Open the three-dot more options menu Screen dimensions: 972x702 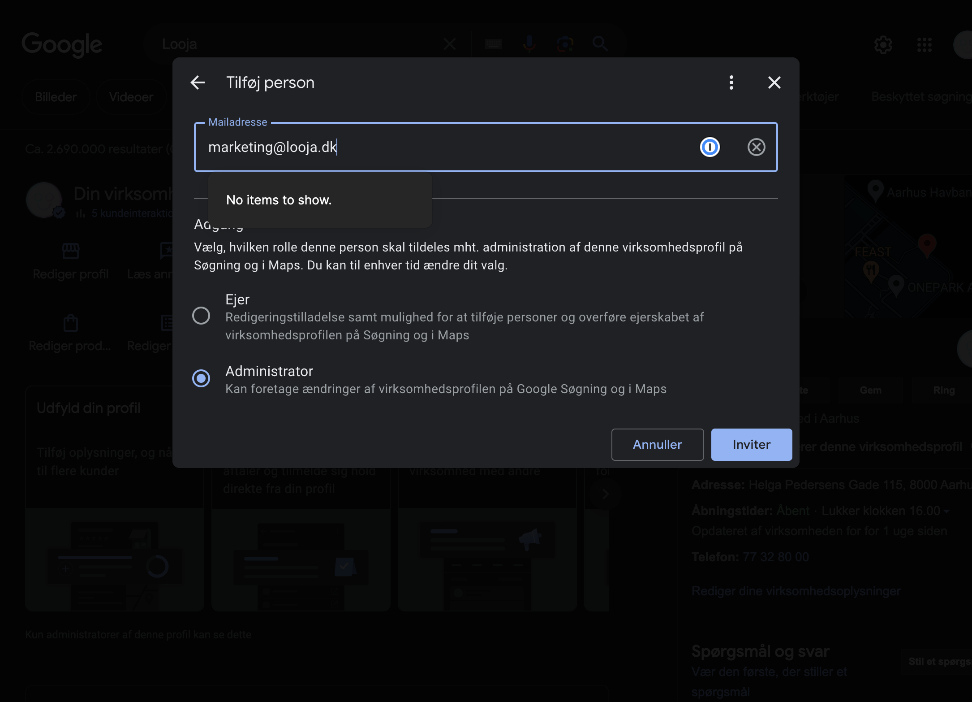click(731, 82)
